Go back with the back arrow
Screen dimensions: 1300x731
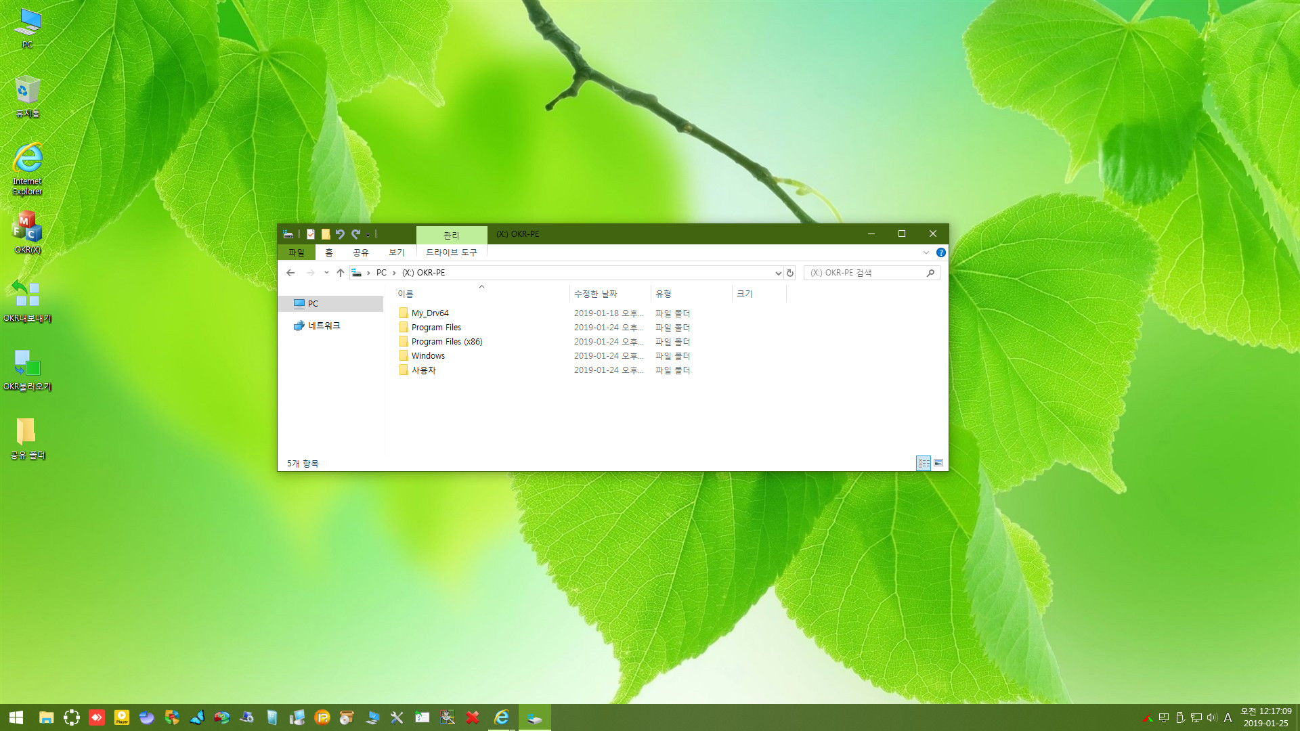pyautogui.click(x=290, y=273)
